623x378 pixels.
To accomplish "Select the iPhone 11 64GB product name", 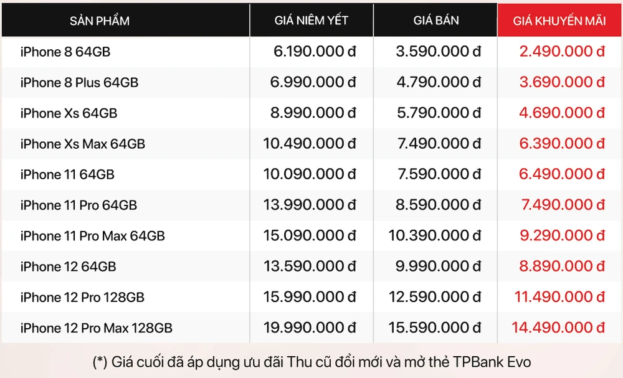I will coord(67,174).
